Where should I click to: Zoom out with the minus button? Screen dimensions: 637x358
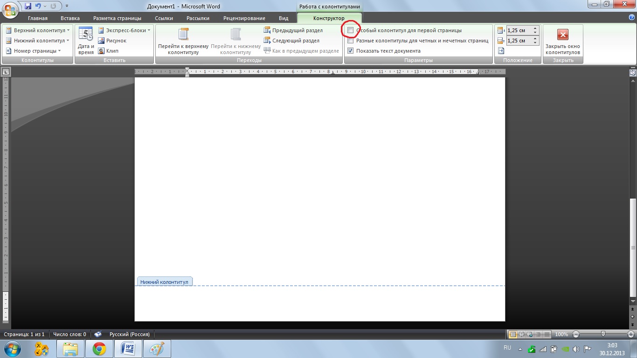(x=576, y=334)
